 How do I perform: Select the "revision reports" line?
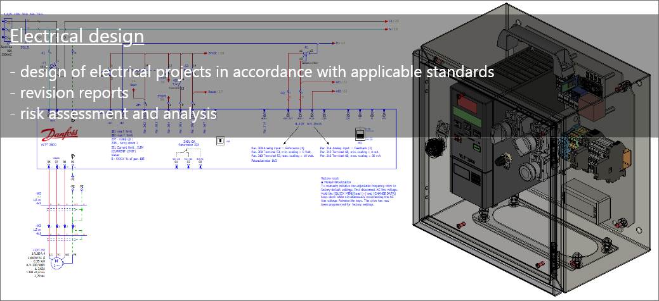[69, 92]
